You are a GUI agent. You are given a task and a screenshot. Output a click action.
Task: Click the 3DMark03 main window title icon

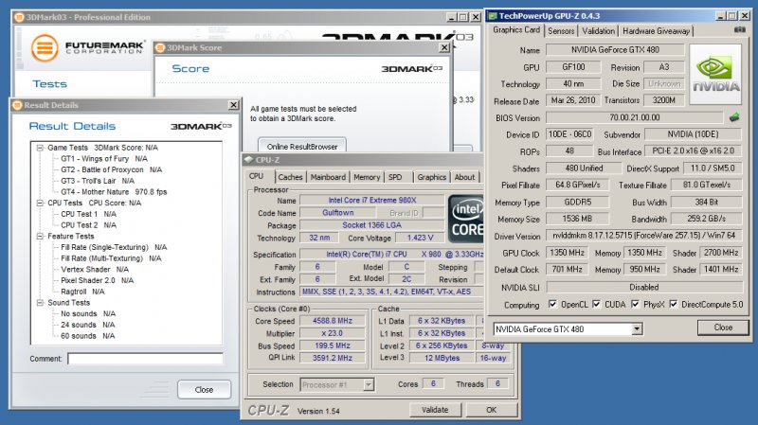pos(19,17)
